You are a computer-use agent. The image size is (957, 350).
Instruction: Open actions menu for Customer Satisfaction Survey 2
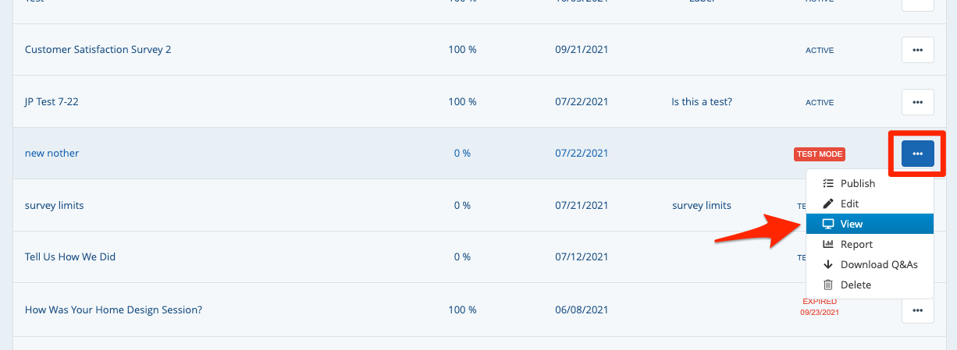coord(917,50)
